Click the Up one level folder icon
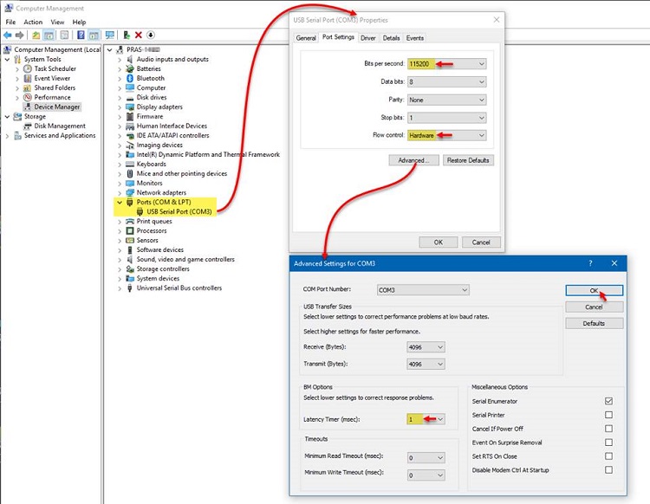Screen dimensions: 650x504 [x=36, y=36]
